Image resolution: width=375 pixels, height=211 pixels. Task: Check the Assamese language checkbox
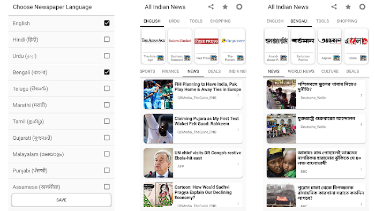pyautogui.click(x=107, y=186)
